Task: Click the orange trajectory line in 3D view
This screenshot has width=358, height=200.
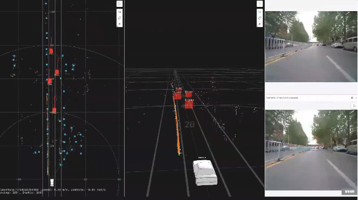Action: pos(177,126)
